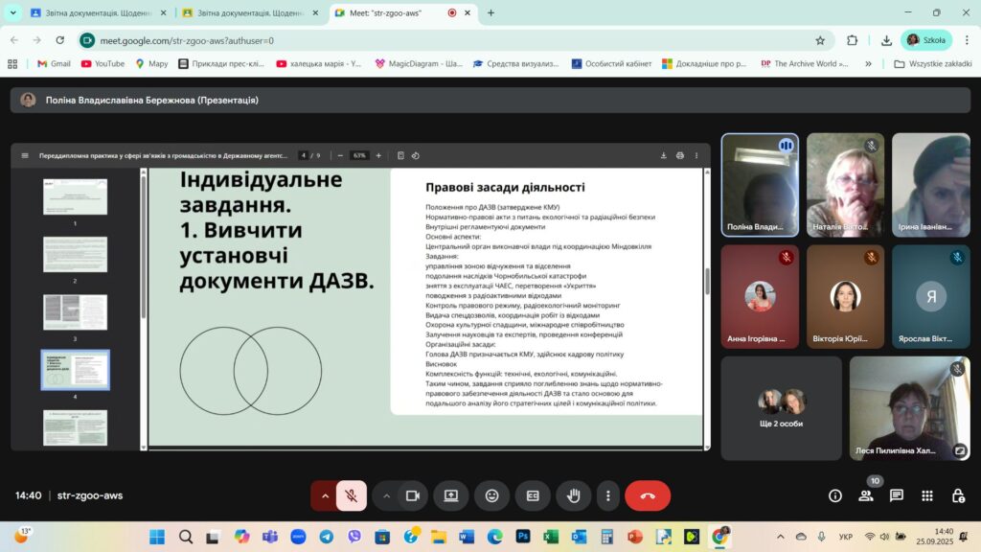Turn on closed captions
This screenshot has height=552, width=981.
(x=533, y=495)
